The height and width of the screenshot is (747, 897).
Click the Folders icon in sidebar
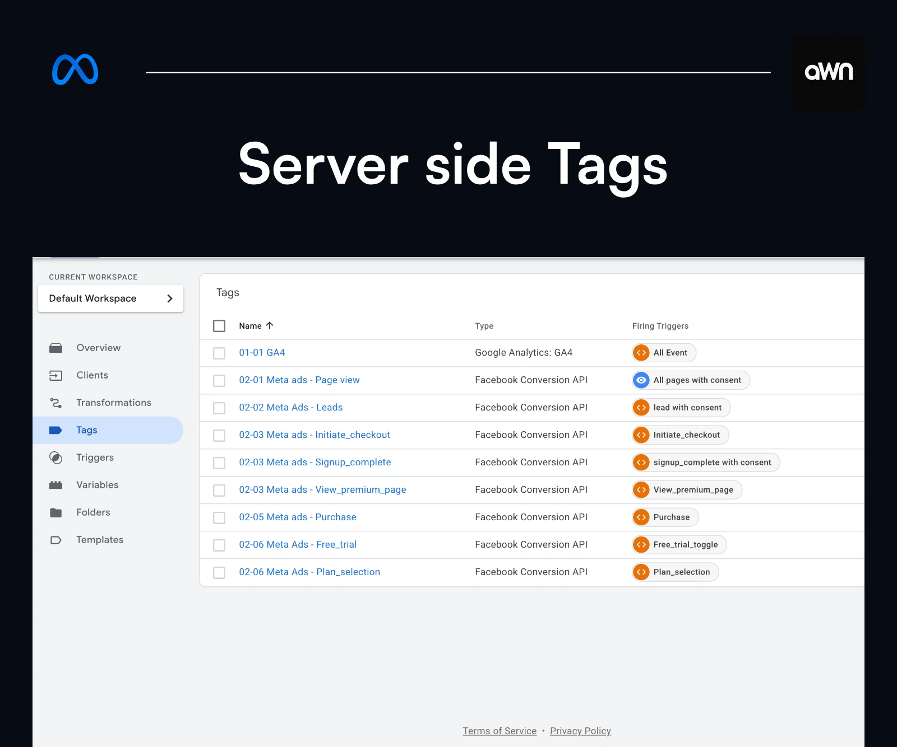(56, 512)
